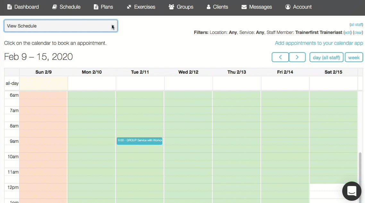The image size is (365, 203).
Task: Click the 8am time label
Action: point(14,126)
